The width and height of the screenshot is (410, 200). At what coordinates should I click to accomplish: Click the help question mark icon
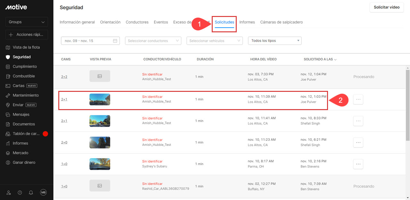[x=20, y=192]
